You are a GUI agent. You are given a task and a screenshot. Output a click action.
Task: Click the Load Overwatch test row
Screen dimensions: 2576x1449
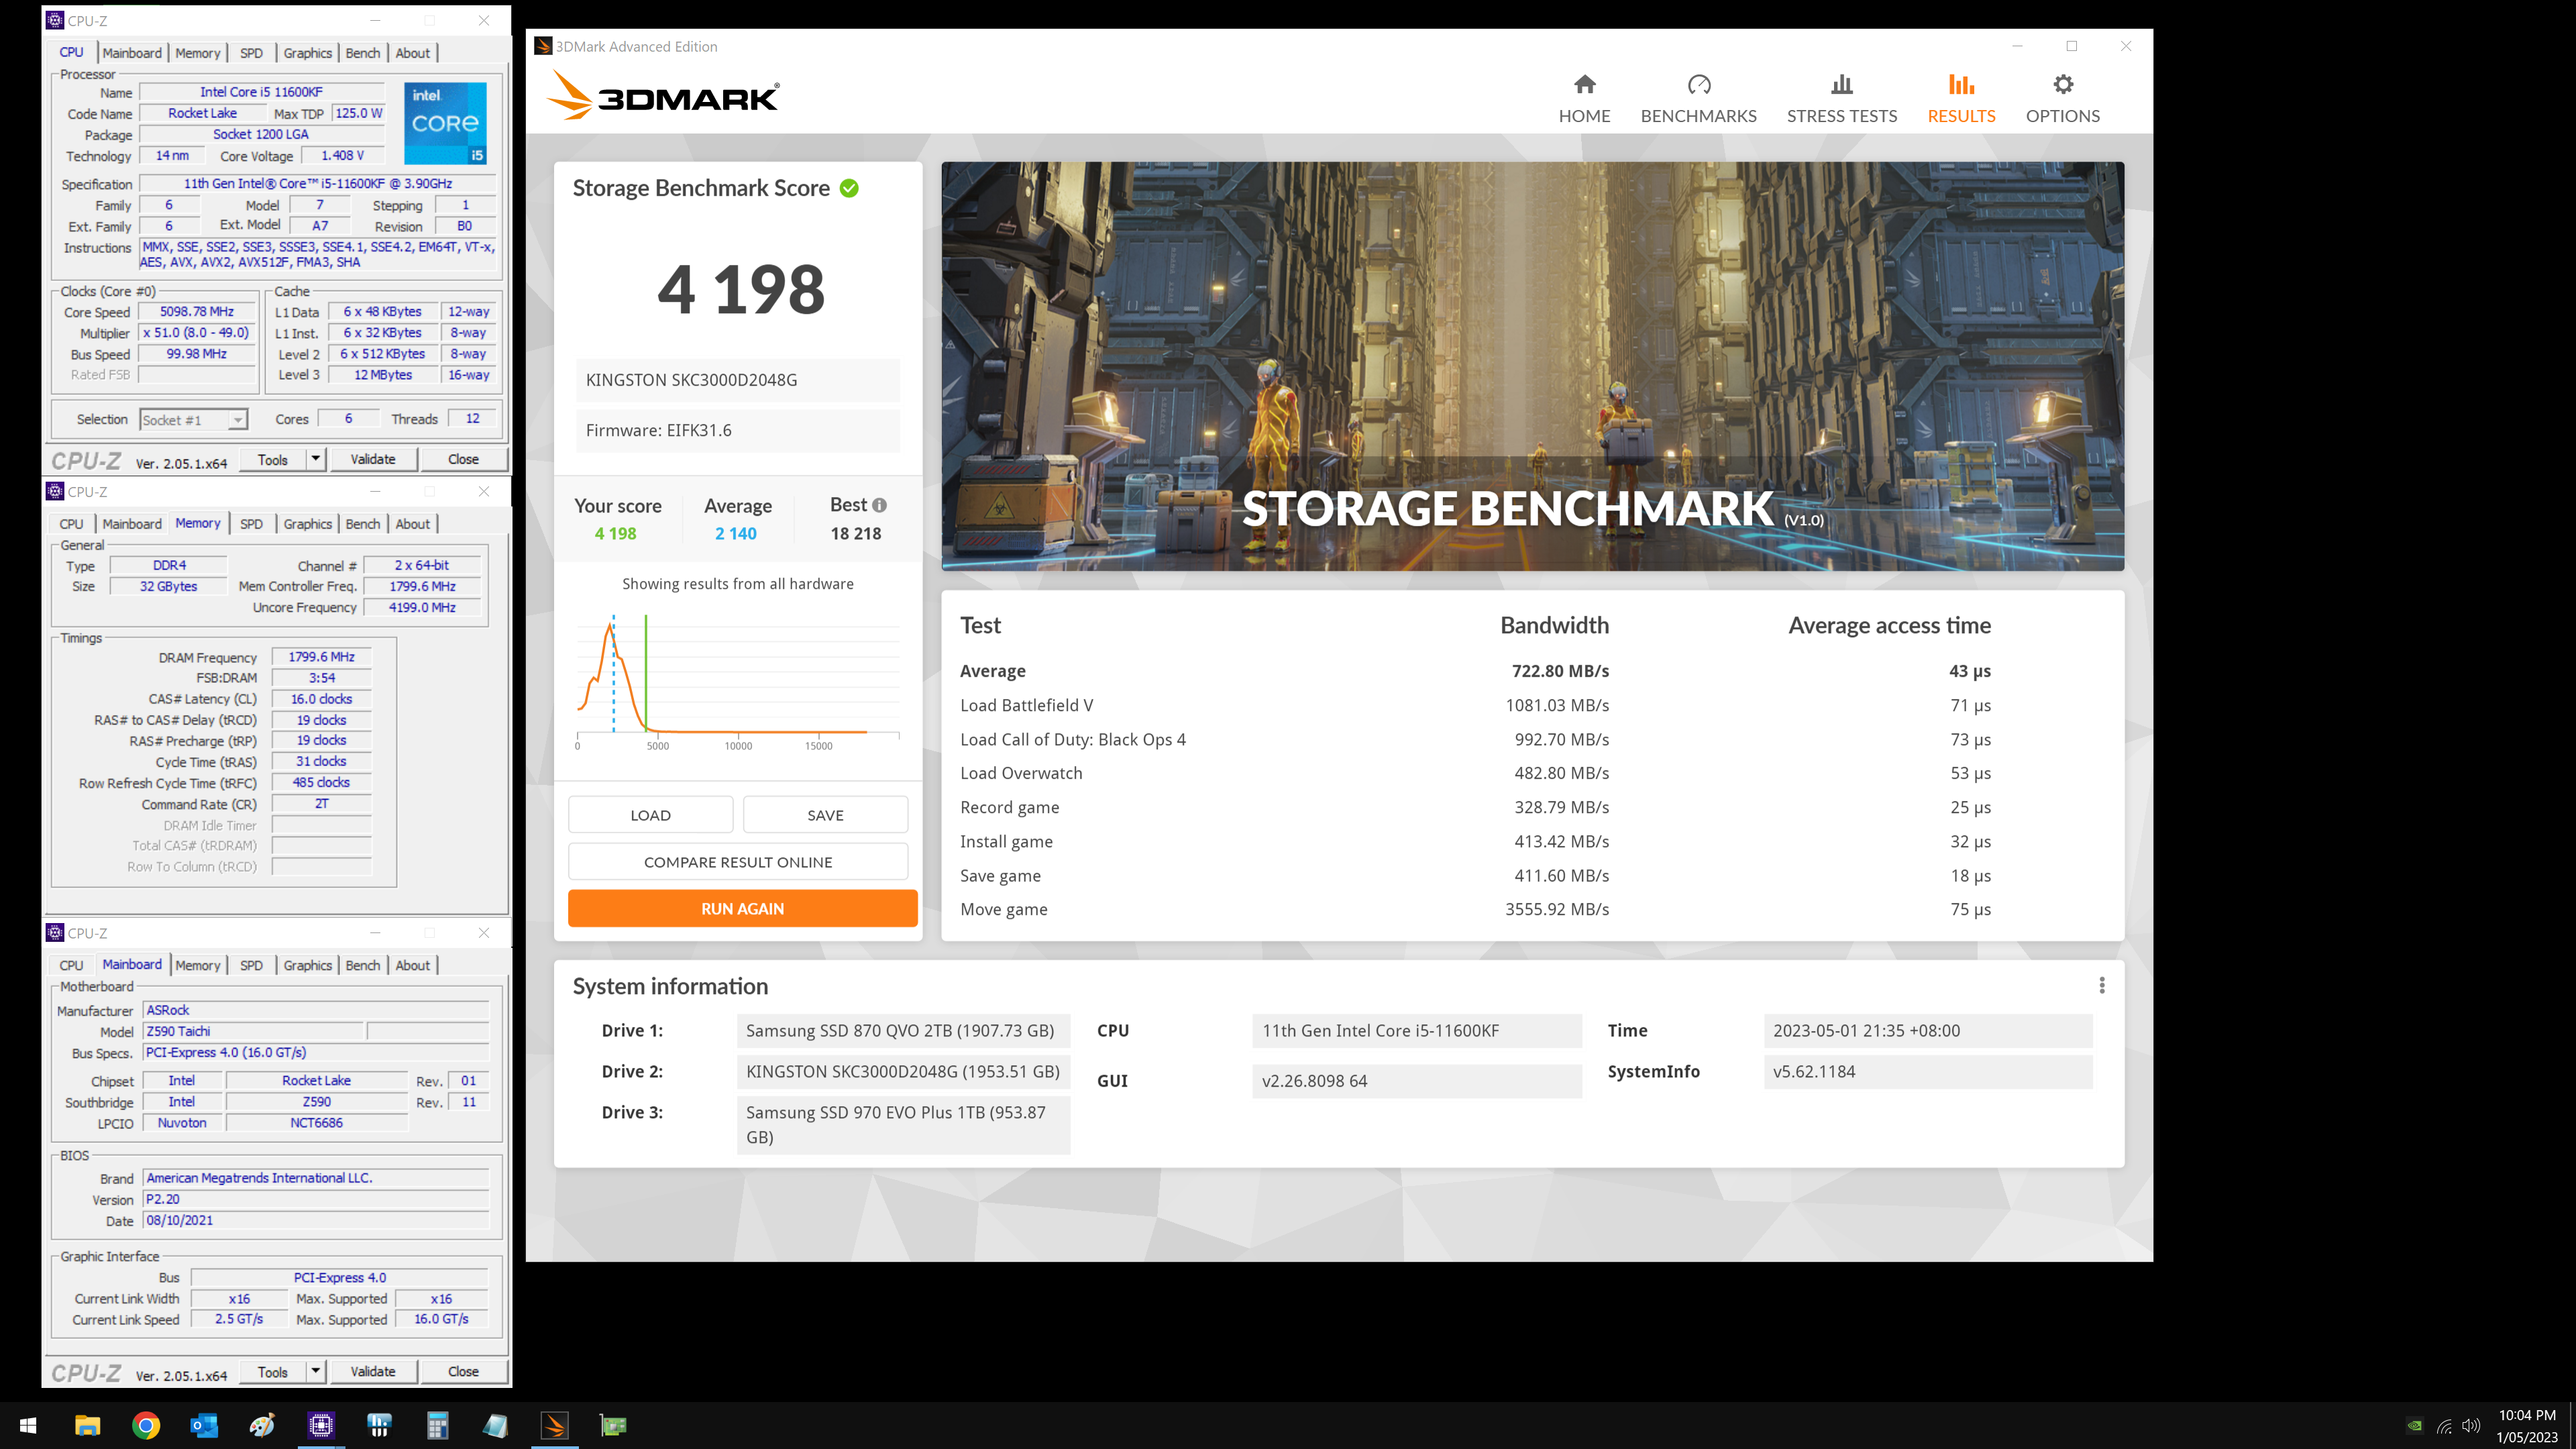point(1475,773)
